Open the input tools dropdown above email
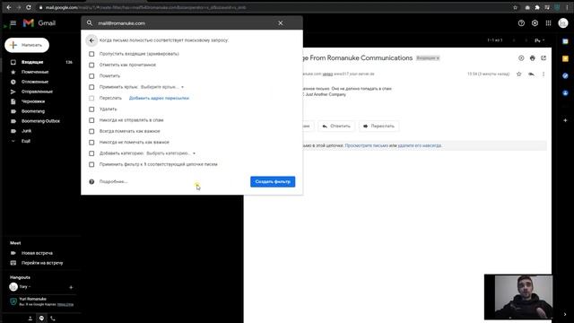The width and height of the screenshot is (574, 323). [x=540, y=40]
